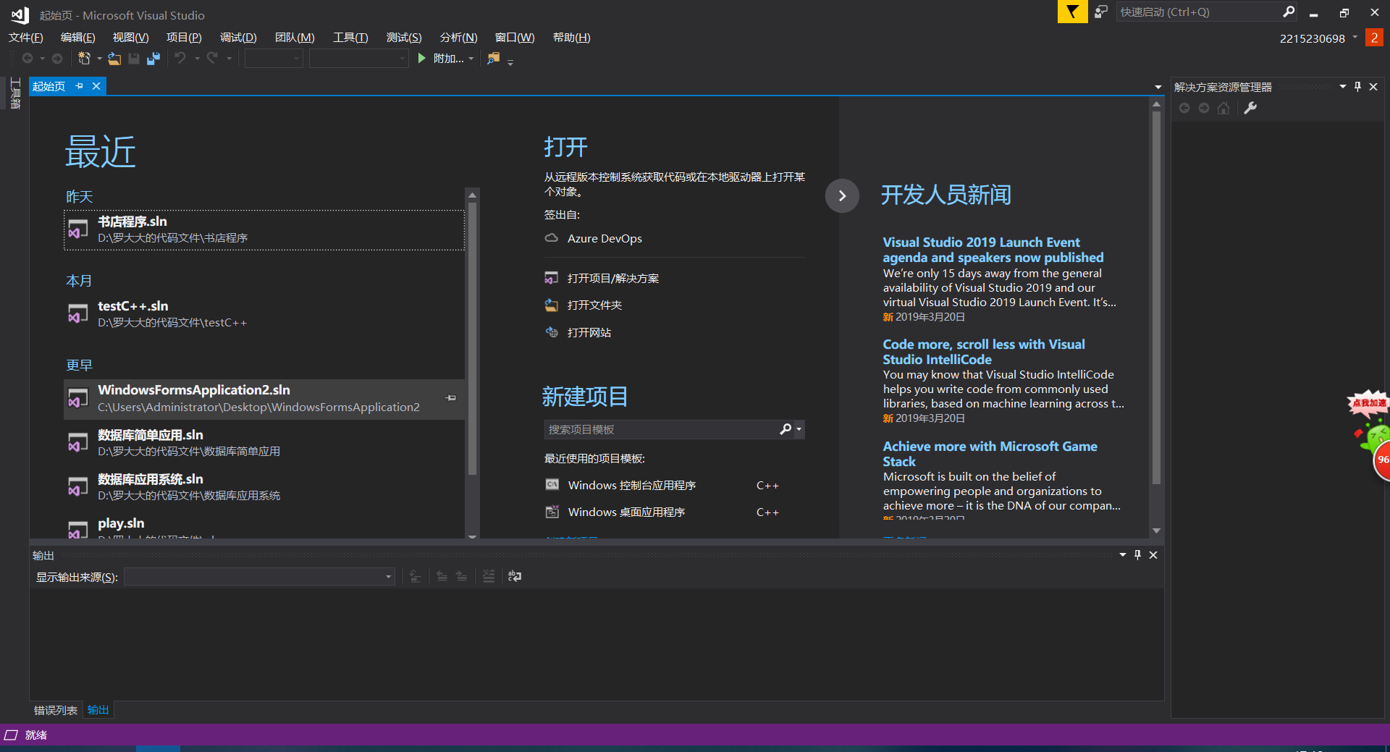Click 打开项目/解决方案 link

point(612,279)
